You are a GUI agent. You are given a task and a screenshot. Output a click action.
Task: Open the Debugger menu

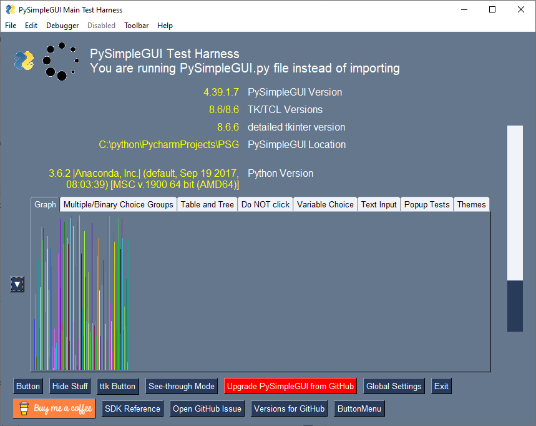coord(62,26)
